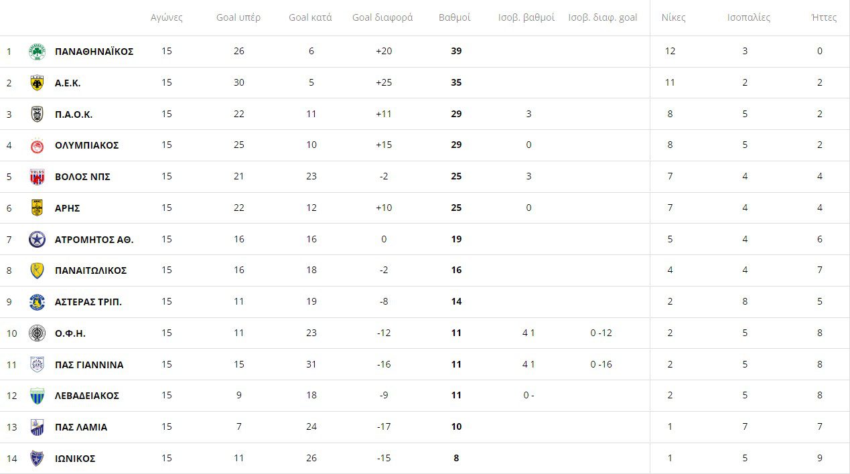Click the Ήττες column header

(x=823, y=17)
